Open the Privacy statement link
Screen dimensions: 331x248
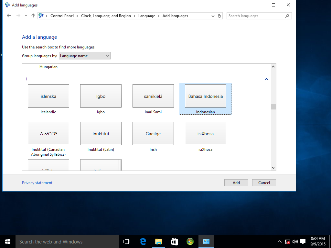(37, 182)
